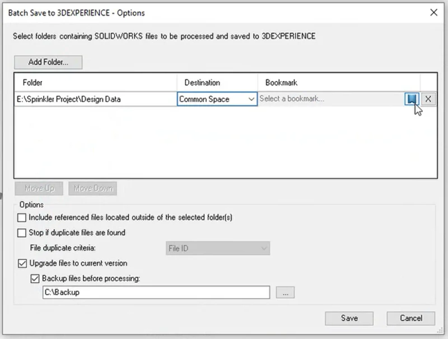Click the Folder column header
Screen dimensions: 448x339
point(95,82)
